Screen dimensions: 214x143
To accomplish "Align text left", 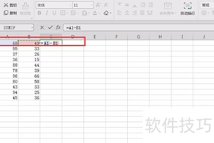I will tap(119, 13).
